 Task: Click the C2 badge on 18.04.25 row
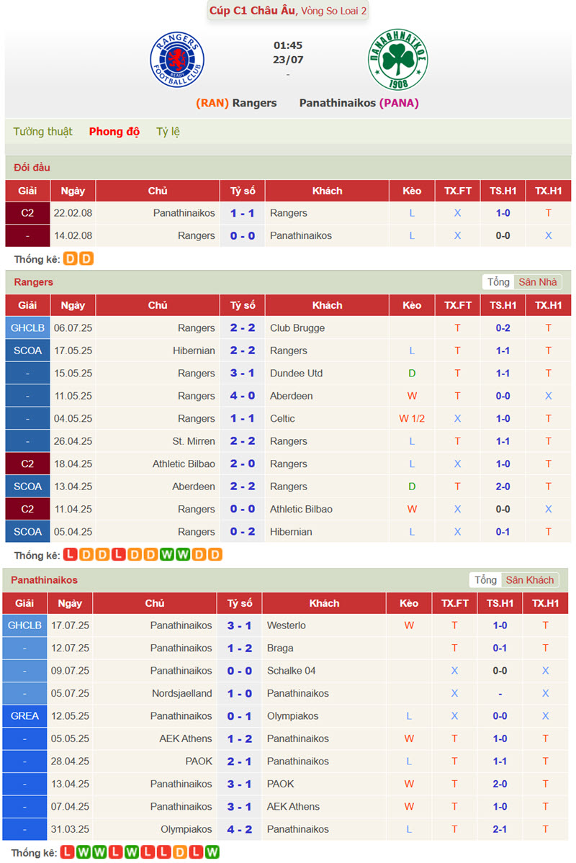tap(27, 464)
